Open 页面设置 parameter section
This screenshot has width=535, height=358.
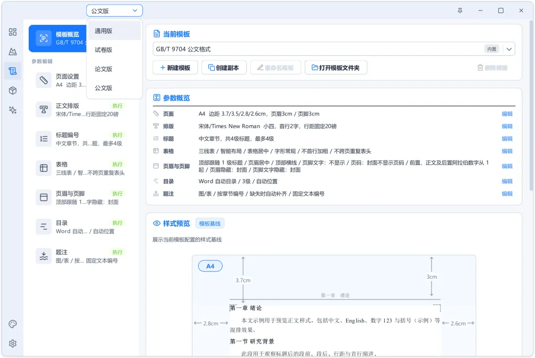61,80
